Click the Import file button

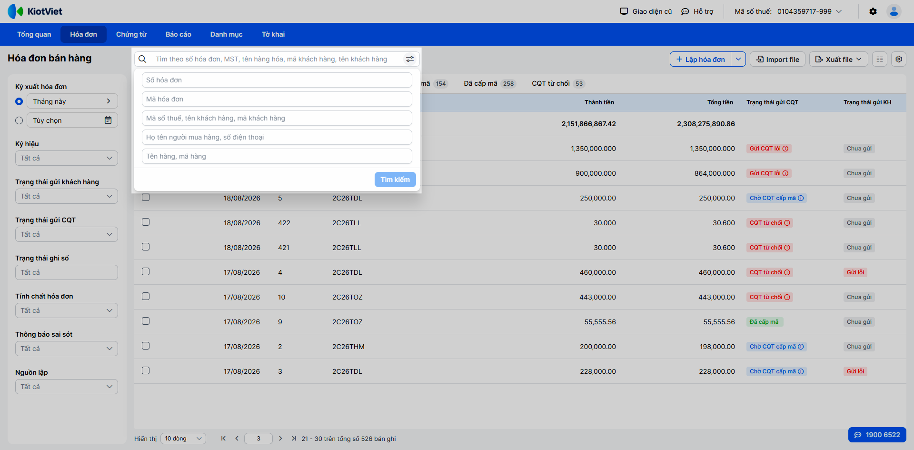[778, 59]
